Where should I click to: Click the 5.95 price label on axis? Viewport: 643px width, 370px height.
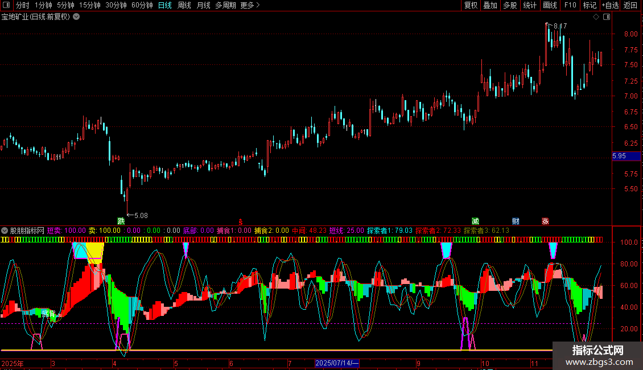(x=619, y=155)
